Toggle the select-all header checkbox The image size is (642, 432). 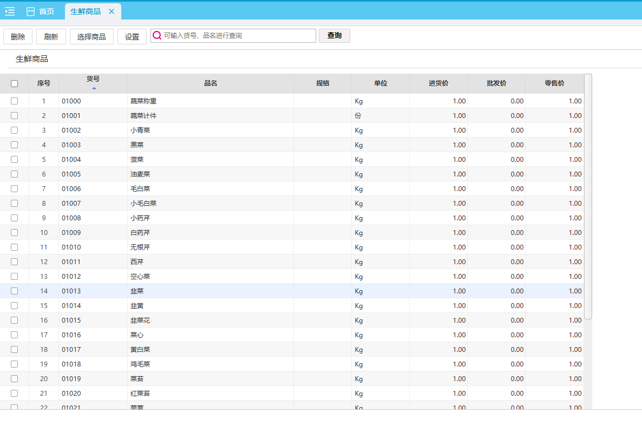pos(15,83)
